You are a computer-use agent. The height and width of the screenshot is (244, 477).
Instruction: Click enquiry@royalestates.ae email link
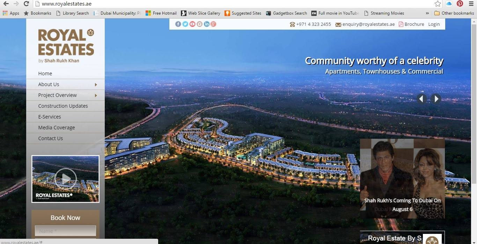369,24
